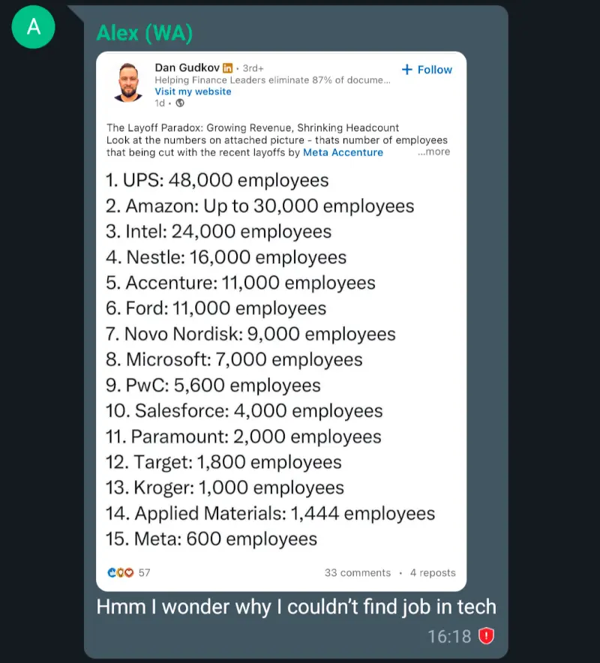
Task: Open Dan Gudkov's profile photo
Action: 128,82
